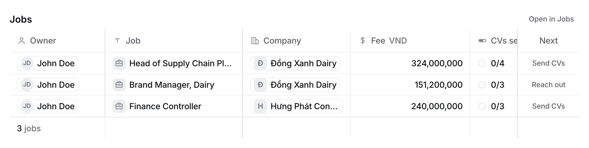Toggle the 0/4 progress circle

pos(482,63)
